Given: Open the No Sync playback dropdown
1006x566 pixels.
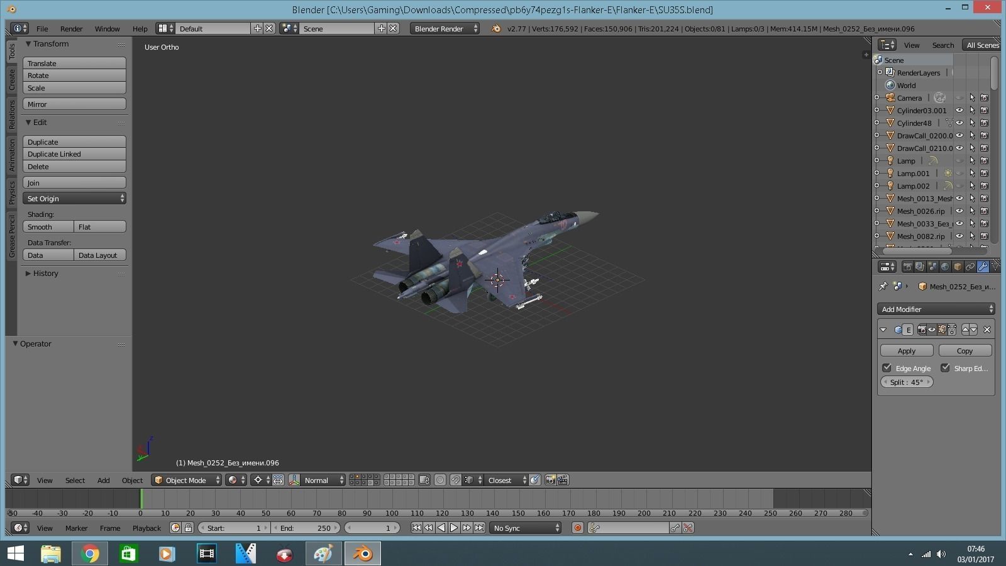Looking at the screenshot, I should [x=526, y=528].
